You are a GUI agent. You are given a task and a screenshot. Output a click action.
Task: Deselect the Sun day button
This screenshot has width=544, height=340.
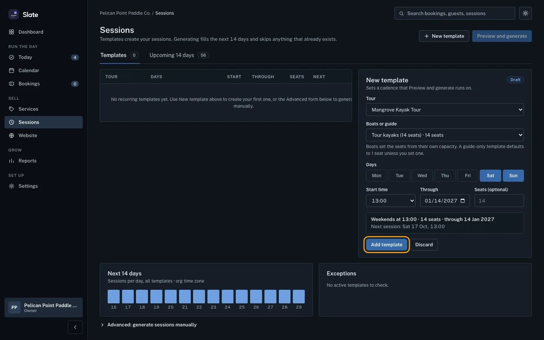click(x=513, y=176)
